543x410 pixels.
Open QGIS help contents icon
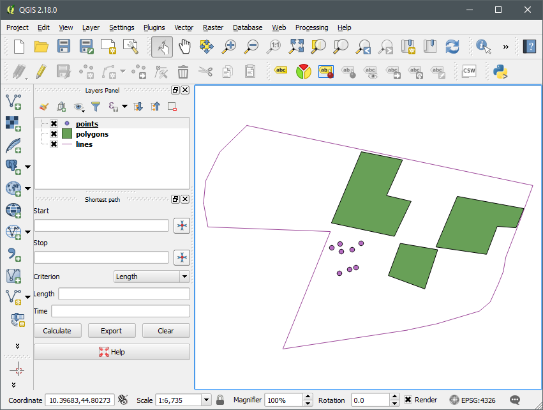click(530, 47)
